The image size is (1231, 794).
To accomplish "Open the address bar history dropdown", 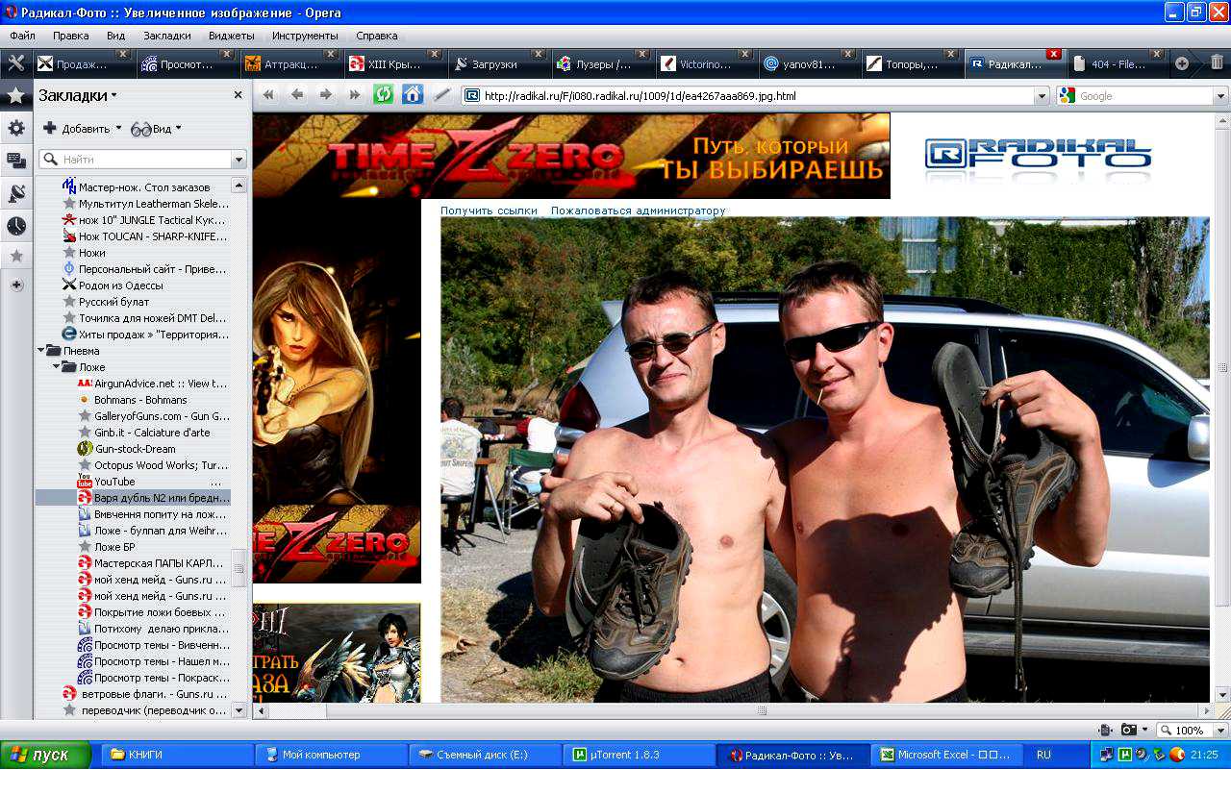I will (x=1041, y=96).
